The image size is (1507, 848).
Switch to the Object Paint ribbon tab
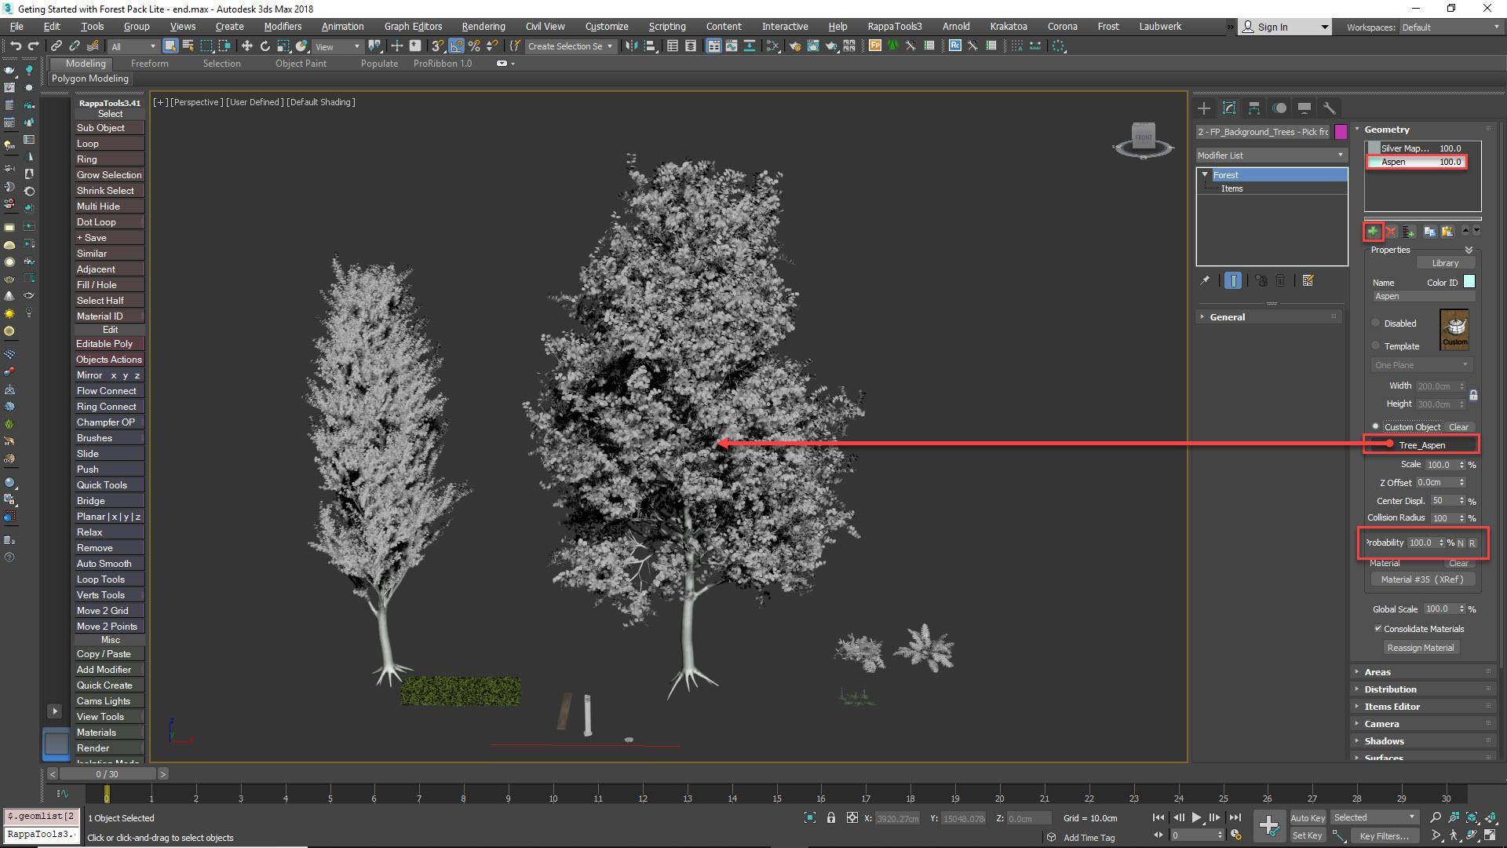tap(301, 64)
